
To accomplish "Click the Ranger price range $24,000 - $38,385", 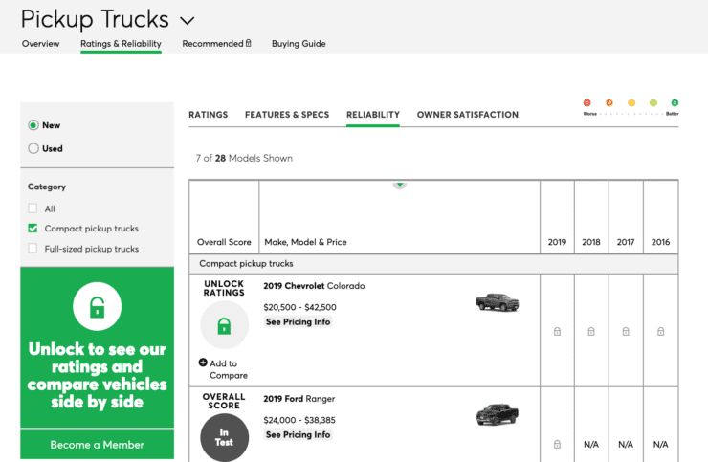I will click(299, 420).
